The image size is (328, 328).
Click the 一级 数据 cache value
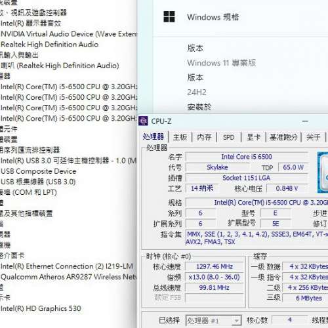(306, 266)
